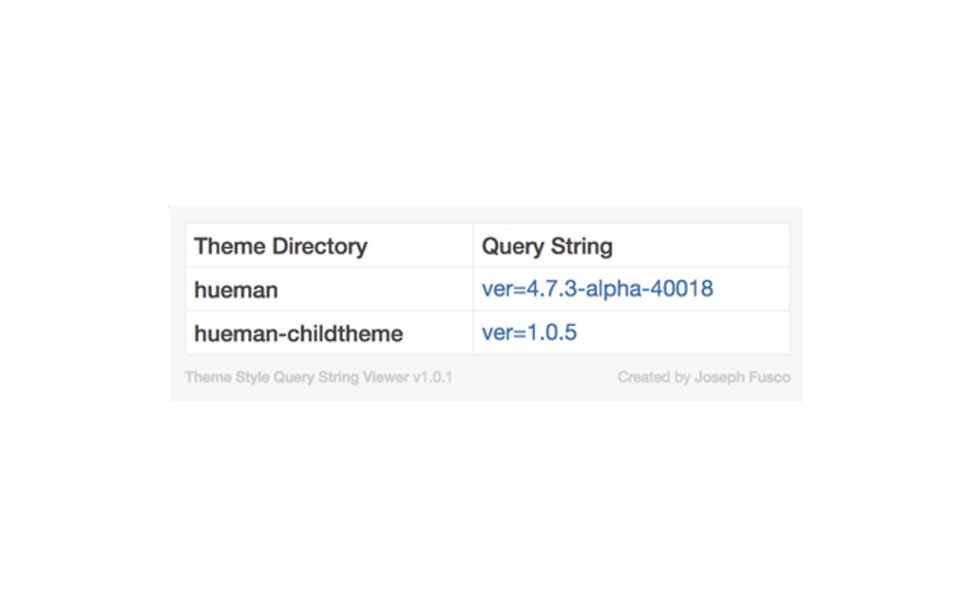Click the plugin footer bar
The image size is (969, 606).
click(x=486, y=376)
